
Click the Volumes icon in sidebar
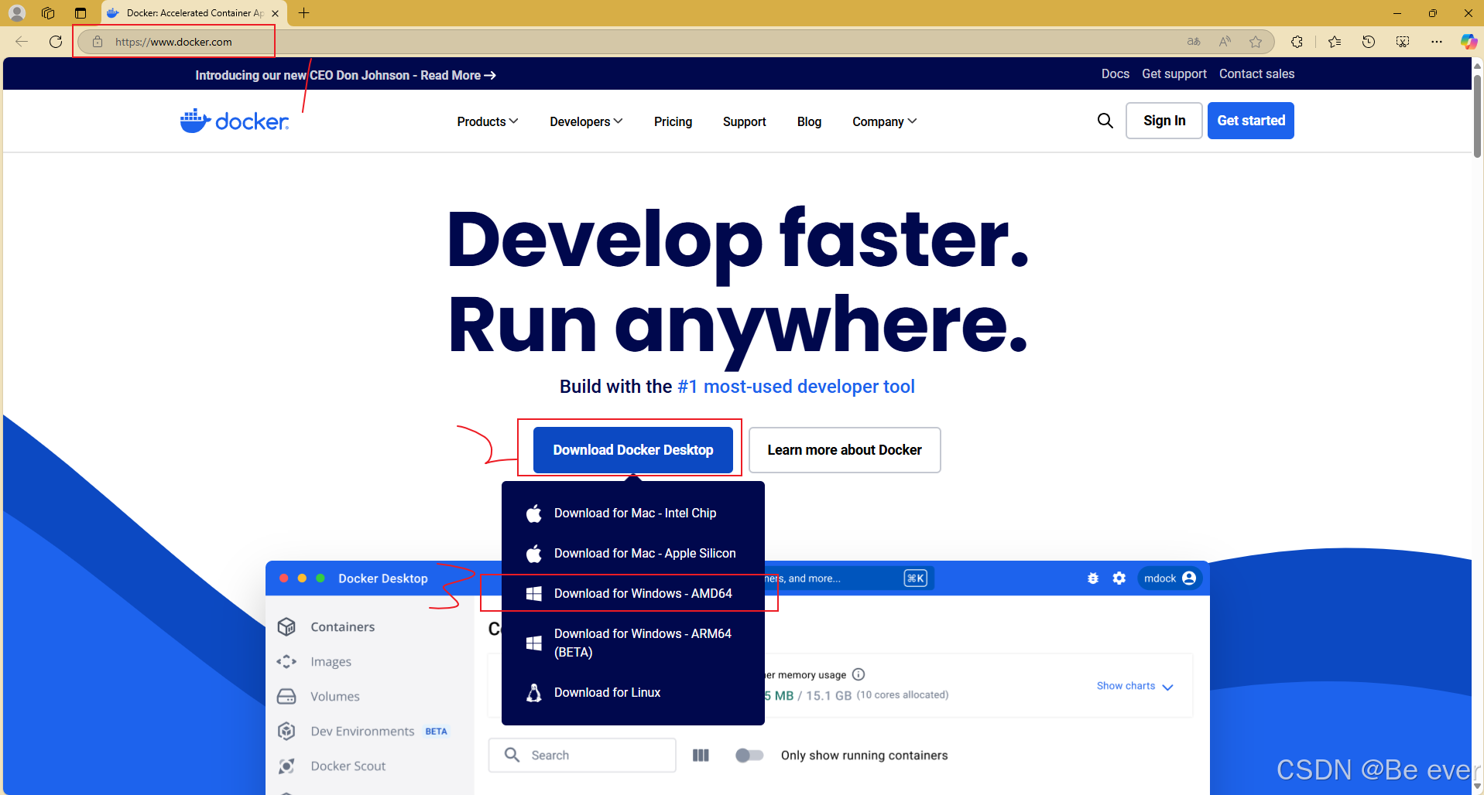pyautogui.click(x=286, y=696)
